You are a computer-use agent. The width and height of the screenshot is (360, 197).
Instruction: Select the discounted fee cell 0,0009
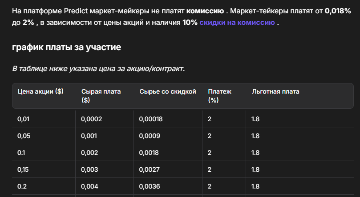pos(150,136)
